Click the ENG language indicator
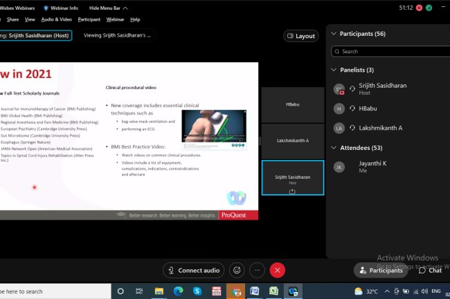Viewport: 450px width, 299px height. click(436, 291)
